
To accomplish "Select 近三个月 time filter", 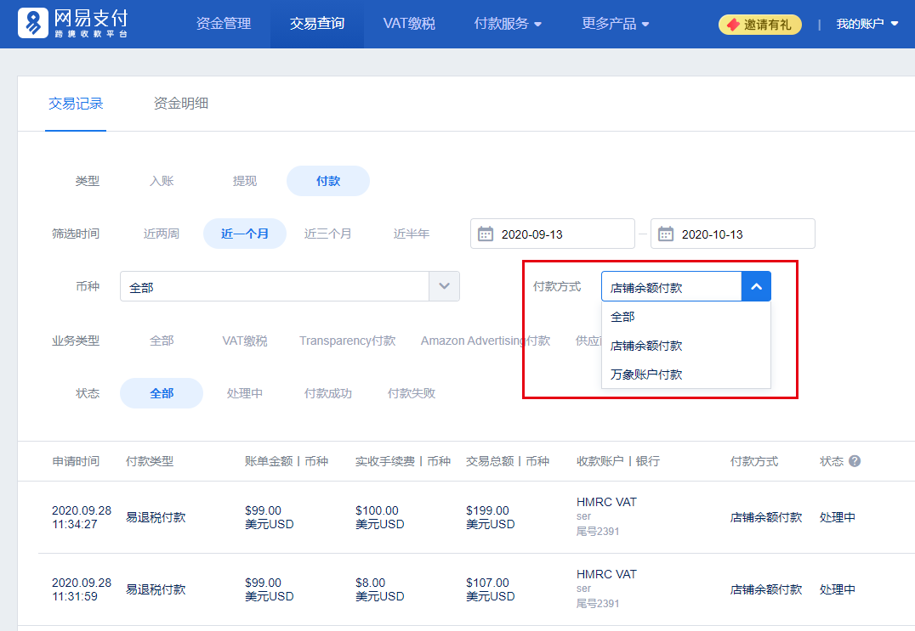I will click(x=327, y=234).
